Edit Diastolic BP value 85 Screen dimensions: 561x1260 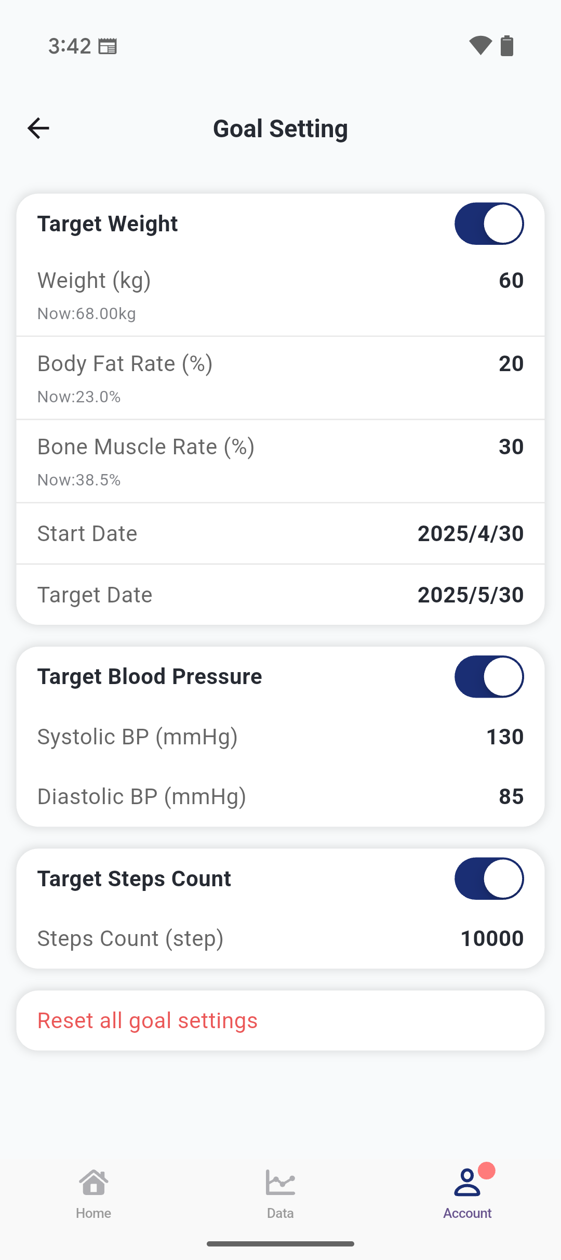pos(511,797)
